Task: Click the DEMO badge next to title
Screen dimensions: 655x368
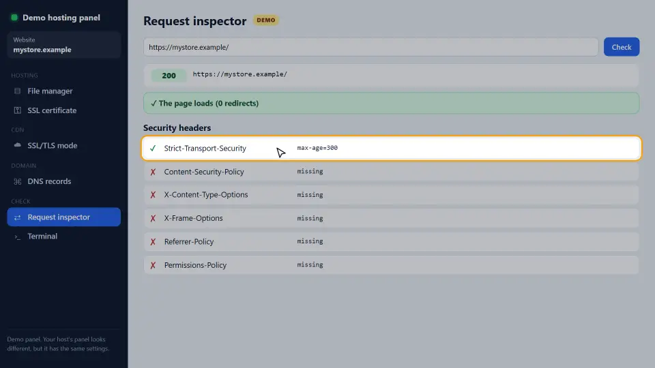Action: (265, 20)
